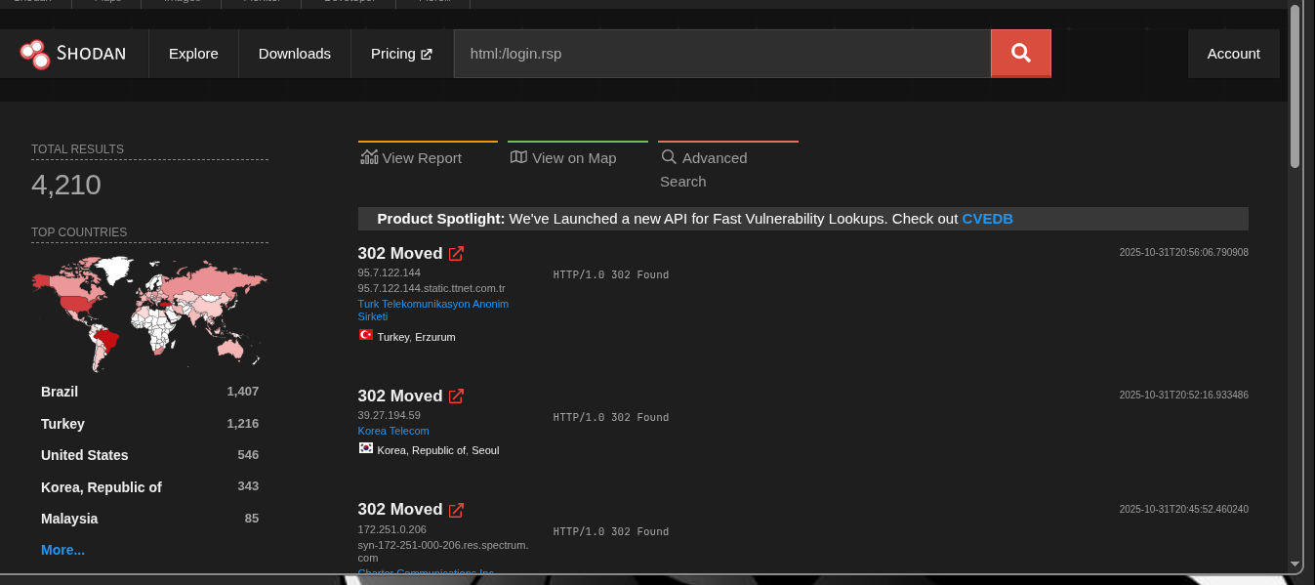This screenshot has width=1315, height=585.
Task: Click the scrollbar down arrow
Action: coord(1295,564)
